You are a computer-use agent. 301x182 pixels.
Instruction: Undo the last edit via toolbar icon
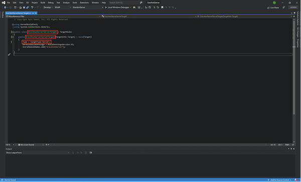[32, 8]
